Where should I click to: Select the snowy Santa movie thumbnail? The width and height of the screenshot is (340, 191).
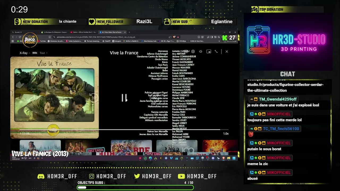(40, 146)
